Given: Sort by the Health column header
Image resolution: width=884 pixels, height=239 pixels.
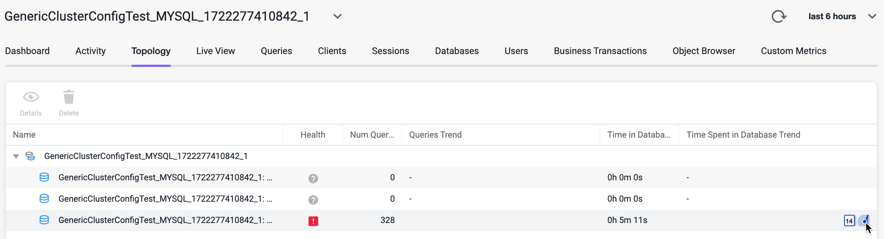Looking at the screenshot, I should pyautogui.click(x=313, y=135).
